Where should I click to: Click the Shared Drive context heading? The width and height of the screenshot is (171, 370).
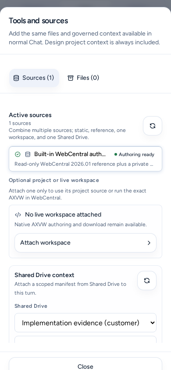pyautogui.click(x=44, y=275)
